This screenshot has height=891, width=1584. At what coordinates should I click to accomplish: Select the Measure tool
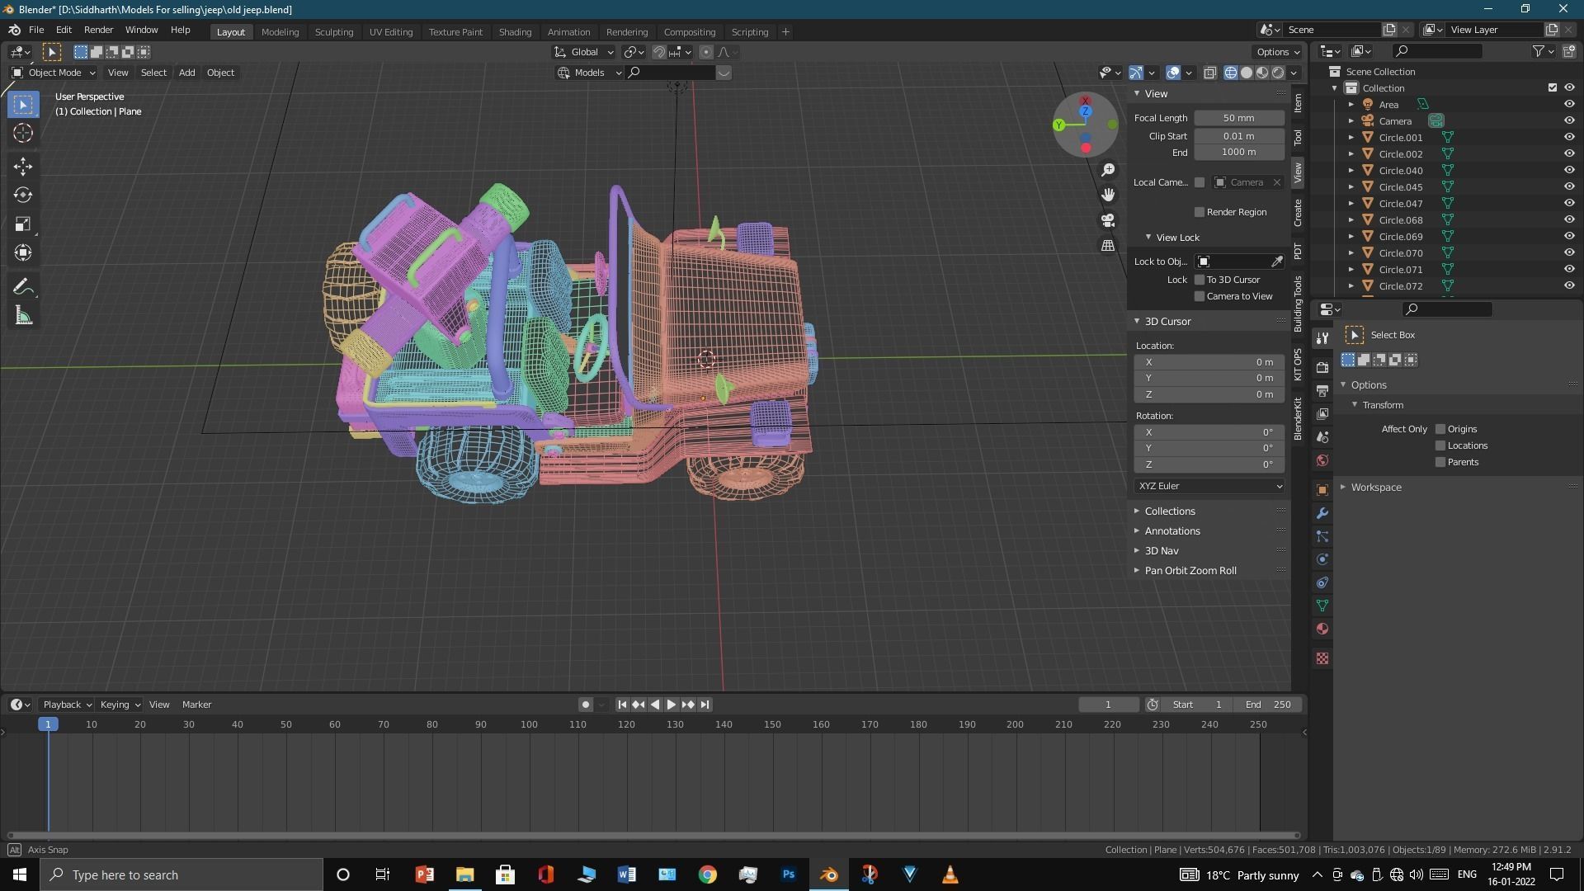[x=23, y=315]
